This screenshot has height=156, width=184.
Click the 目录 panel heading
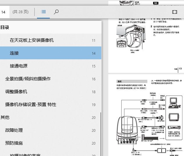click(x=5, y=27)
